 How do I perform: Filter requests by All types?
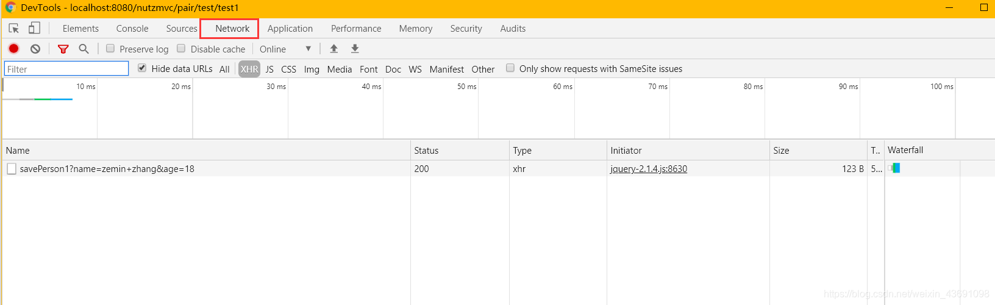[x=224, y=69]
